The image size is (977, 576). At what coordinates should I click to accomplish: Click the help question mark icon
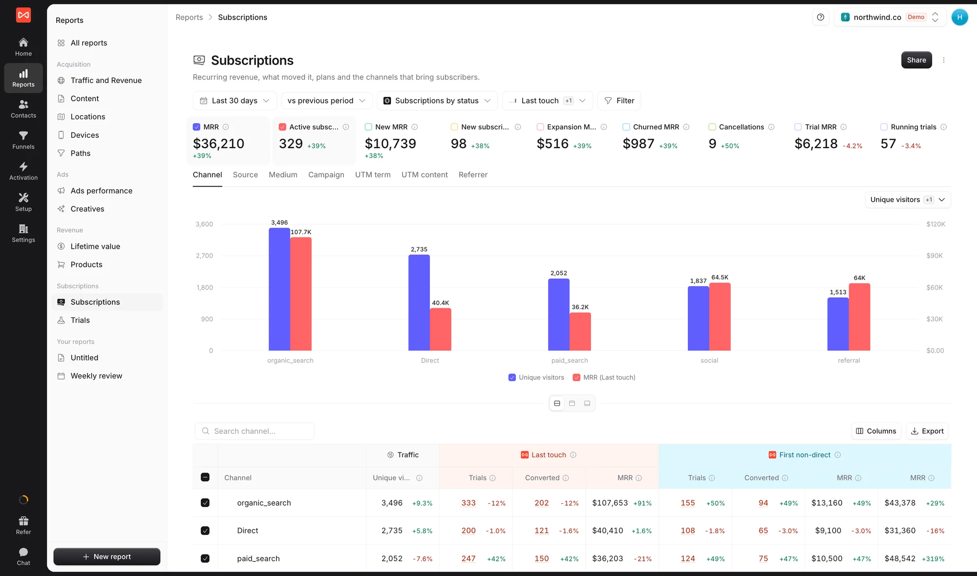(x=821, y=17)
